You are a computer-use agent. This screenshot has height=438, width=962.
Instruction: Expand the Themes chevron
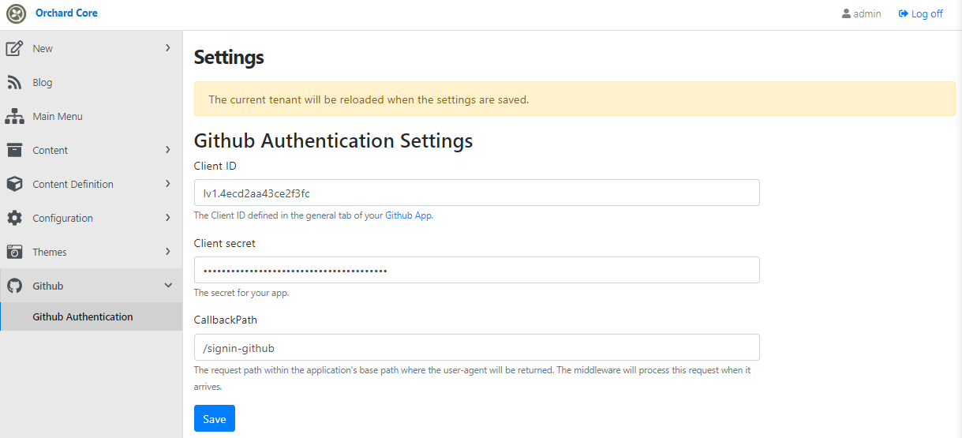tap(168, 252)
